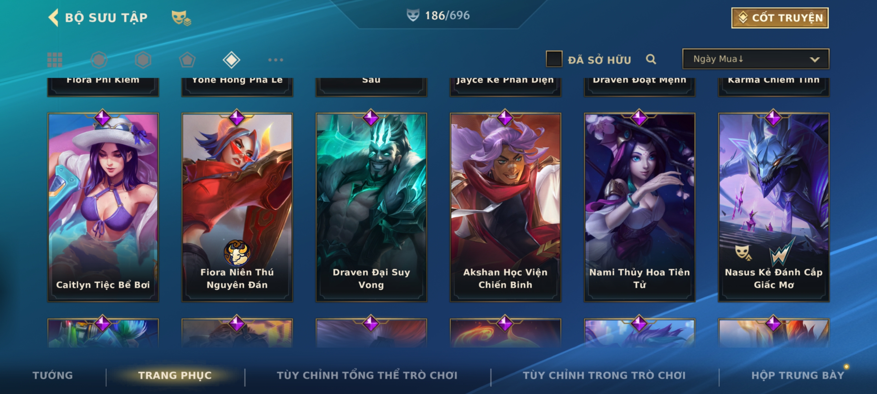Select the second hexagon rarity filter
The width and height of the screenshot is (877, 394).
[x=143, y=60]
